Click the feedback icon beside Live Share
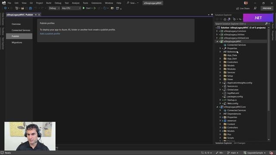The height and width of the screenshot is (155, 276). tap(255, 8)
